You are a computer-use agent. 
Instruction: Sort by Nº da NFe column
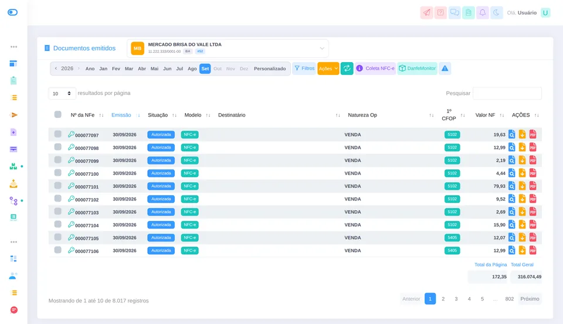click(83, 115)
